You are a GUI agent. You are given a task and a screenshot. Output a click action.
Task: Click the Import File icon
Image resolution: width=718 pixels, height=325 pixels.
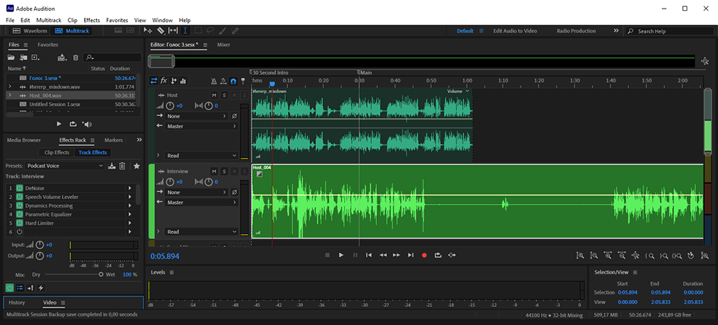coord(23,57)
